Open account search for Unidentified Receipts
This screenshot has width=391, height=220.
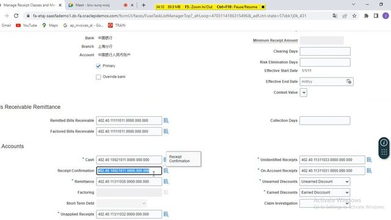[369, 159]
